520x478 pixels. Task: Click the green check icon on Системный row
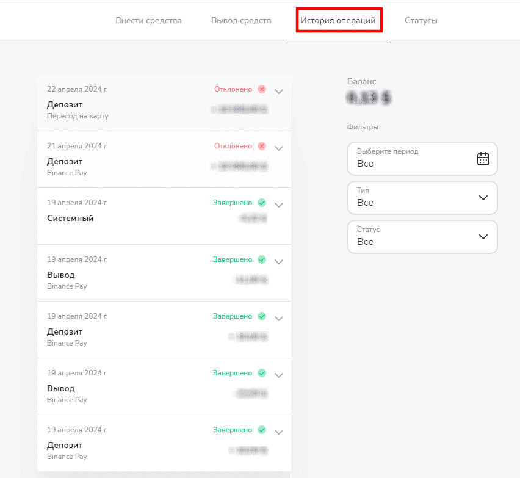[262, 203]
